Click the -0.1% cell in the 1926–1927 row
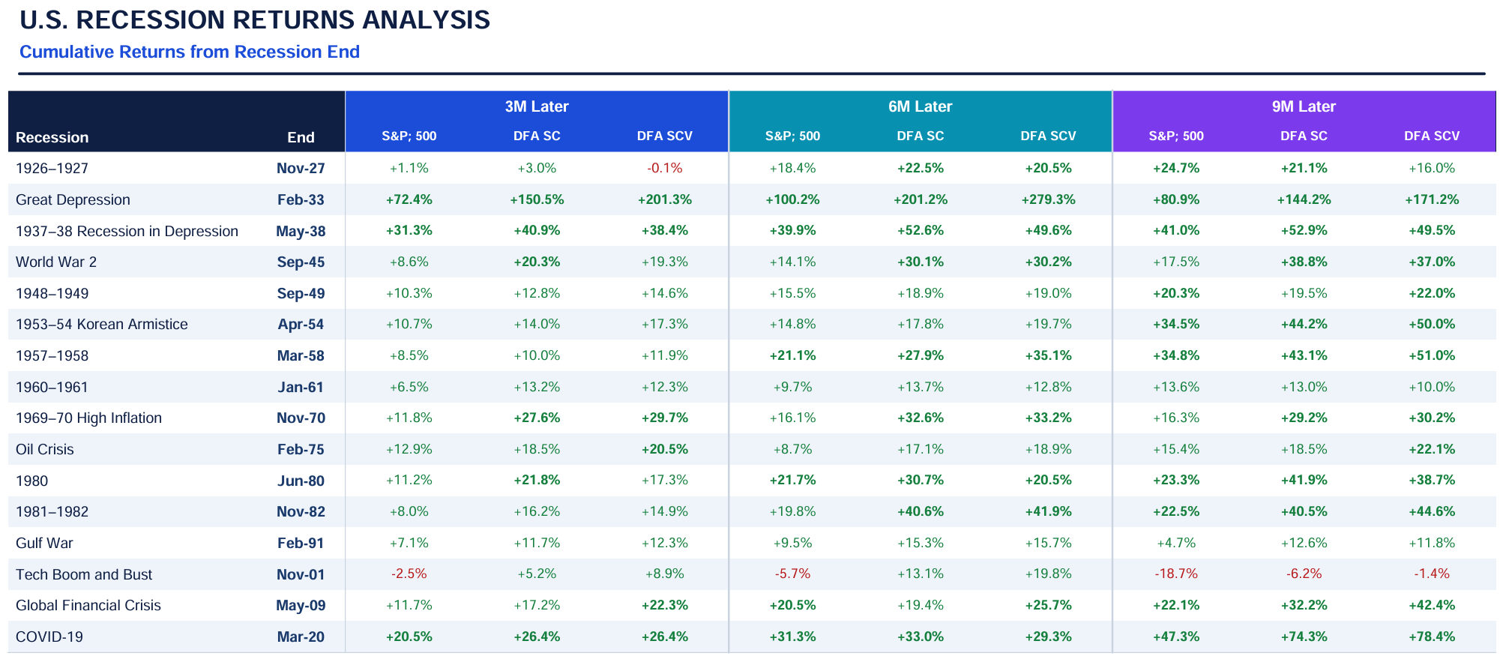This screenshot has width=1509, height=662. click(x=664, y=168)
